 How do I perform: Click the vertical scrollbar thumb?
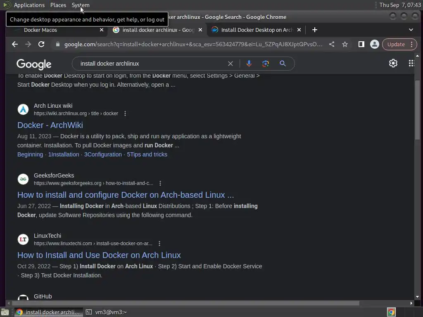coord(417,110)
